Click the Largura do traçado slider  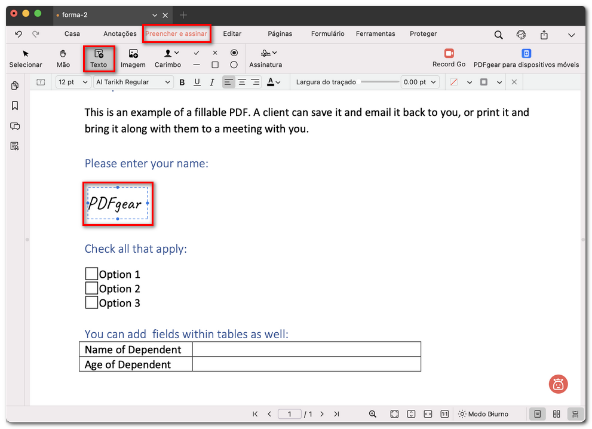[379, 82]
